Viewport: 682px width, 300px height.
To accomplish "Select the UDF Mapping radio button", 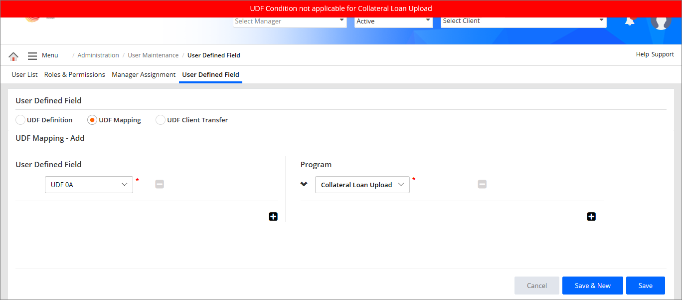I will coord(92,120).
